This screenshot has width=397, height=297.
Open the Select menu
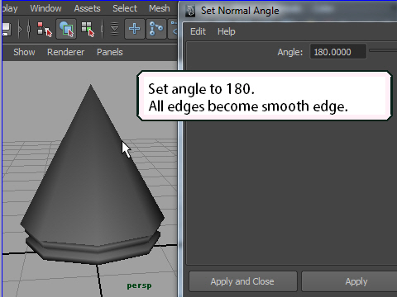pyautogui.click(x=125, y=8)
